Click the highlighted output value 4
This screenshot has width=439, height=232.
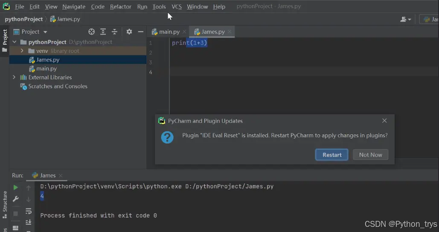[42, 196]
